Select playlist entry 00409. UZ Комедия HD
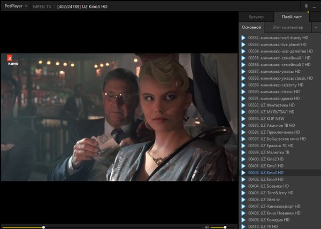Image resolution: width=321 pixels, height=229 pixels. click(x=280, y=220)
